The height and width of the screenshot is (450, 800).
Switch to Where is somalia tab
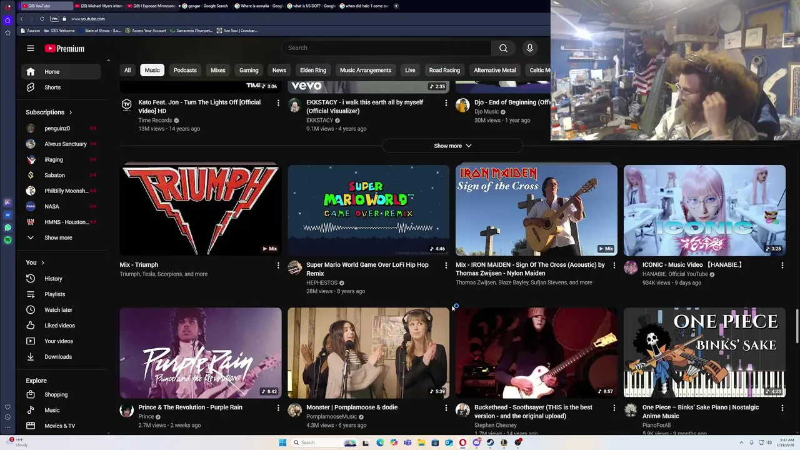[259, 6]
